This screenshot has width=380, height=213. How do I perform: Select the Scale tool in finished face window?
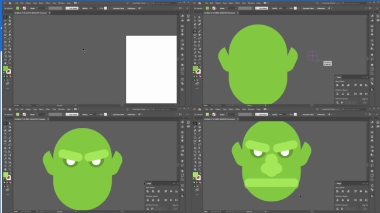pos(200,144)
